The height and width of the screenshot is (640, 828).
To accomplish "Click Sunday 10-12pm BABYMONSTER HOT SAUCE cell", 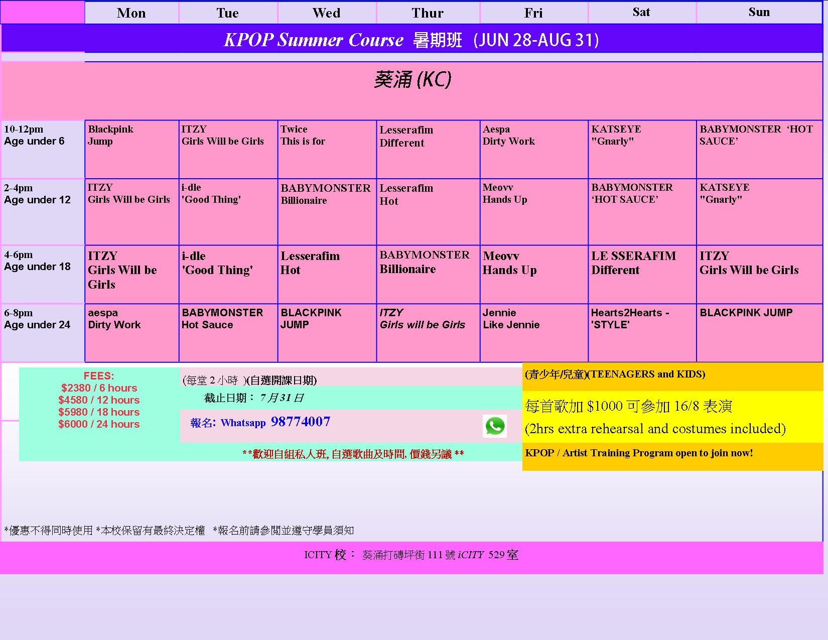I will [x=760, y=149].
